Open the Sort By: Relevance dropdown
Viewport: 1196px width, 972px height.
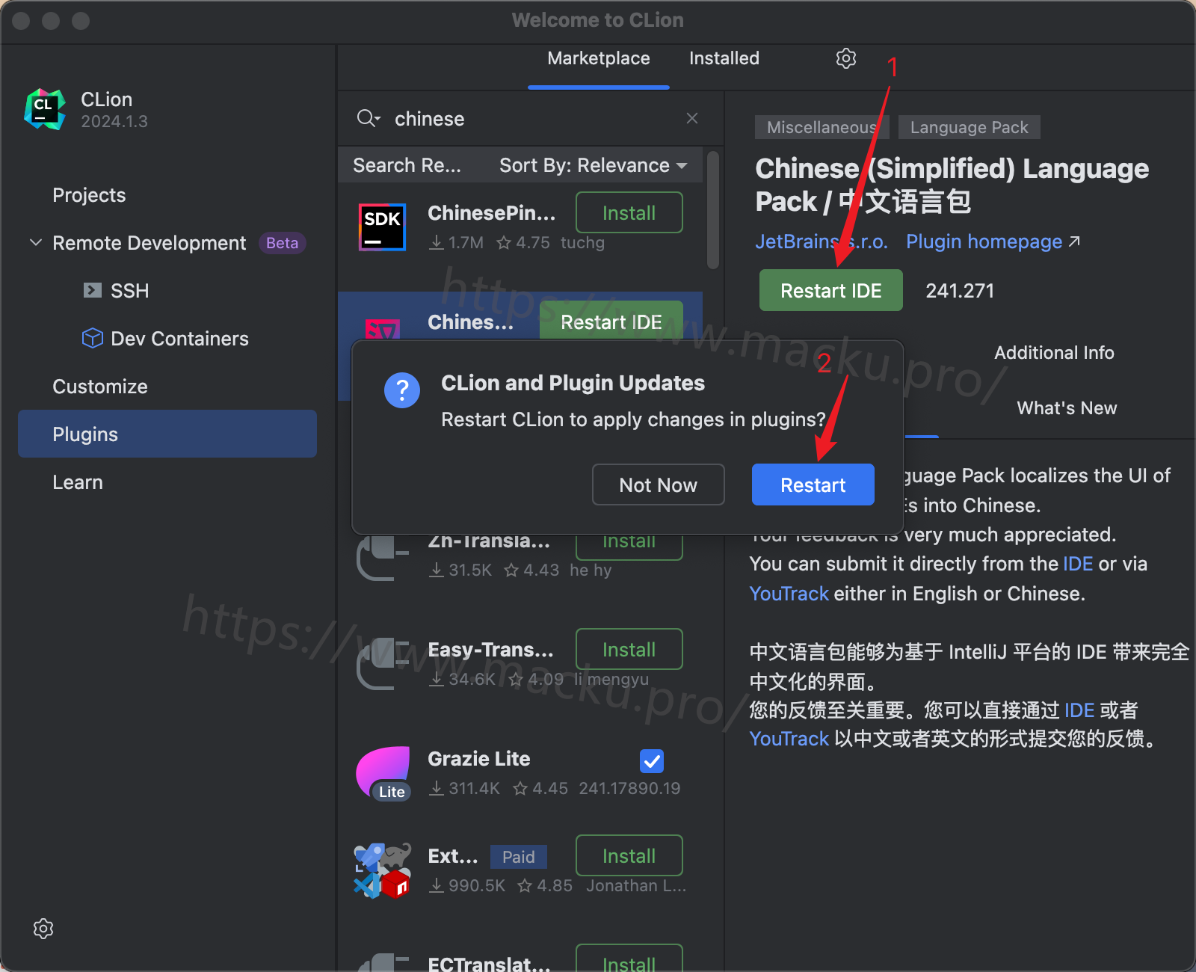click(593, 165)
